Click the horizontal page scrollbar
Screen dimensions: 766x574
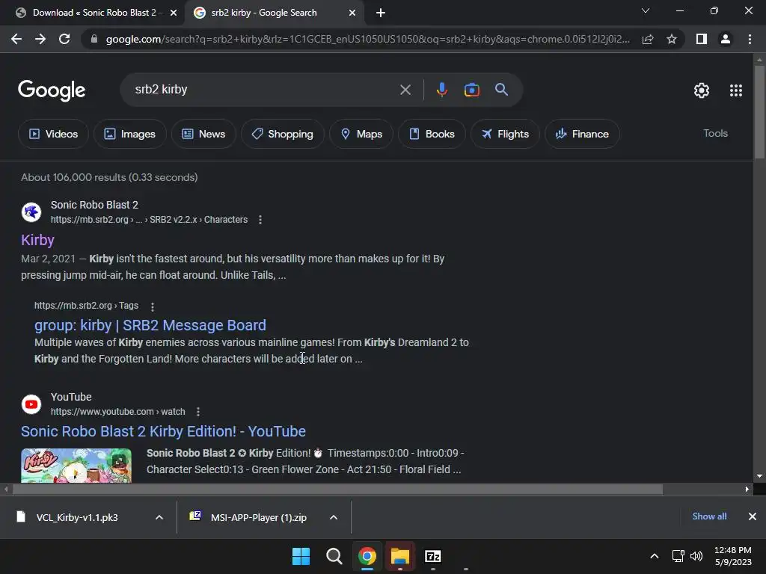pyautogui.click(x=337, y=489)
